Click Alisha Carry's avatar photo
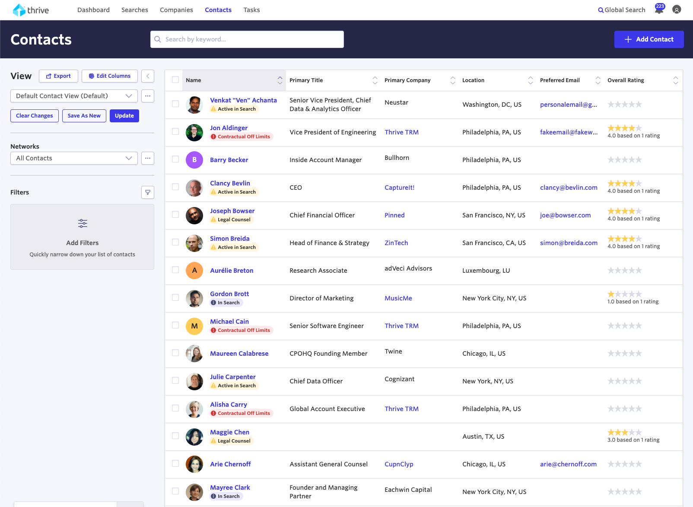Screen dimensions: 693x507 click(194, 409)
